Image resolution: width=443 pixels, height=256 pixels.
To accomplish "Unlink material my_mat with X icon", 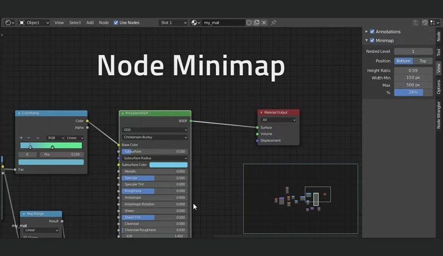I will [x=264, y=23].
